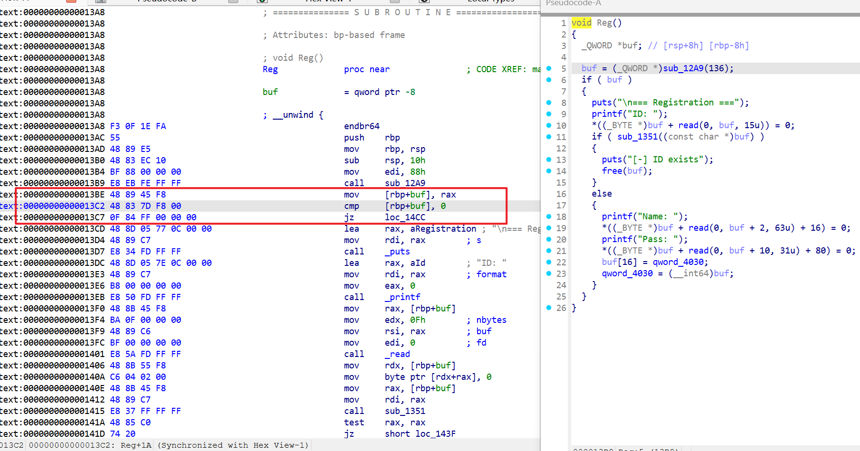The height and width of the screenshot is (451, 860).
Task: Click the free(buf) statement
Action: [627, 171]
